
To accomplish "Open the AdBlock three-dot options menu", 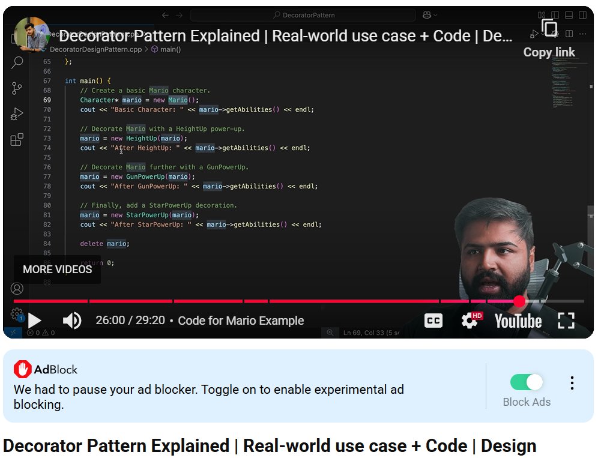I will click(572, 383).
